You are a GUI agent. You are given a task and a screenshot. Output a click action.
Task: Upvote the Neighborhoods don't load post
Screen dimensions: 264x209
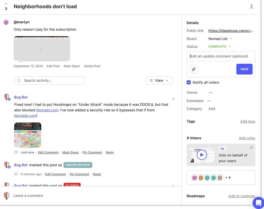(6, 4)
